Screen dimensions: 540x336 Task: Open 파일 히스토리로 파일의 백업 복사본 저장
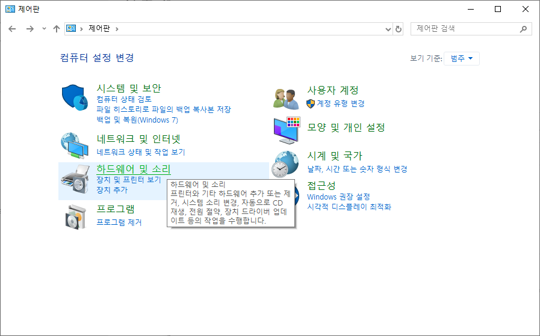click(164, 109)
